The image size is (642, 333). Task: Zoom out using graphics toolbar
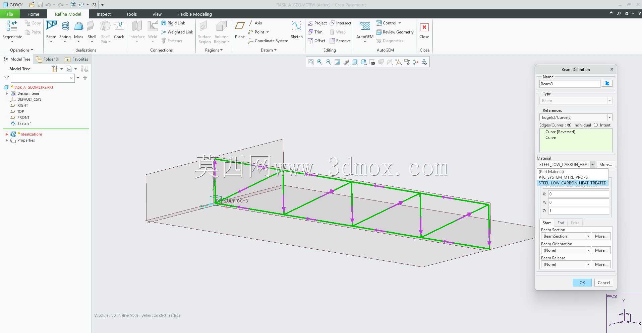(x=329, y=62)
